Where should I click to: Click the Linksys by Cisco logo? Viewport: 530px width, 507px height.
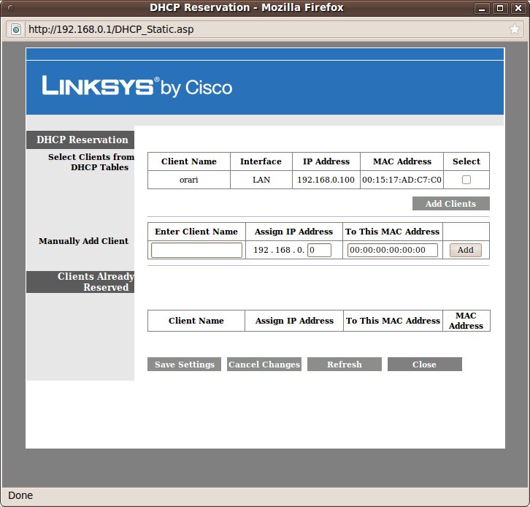click(x=137, y=87)
